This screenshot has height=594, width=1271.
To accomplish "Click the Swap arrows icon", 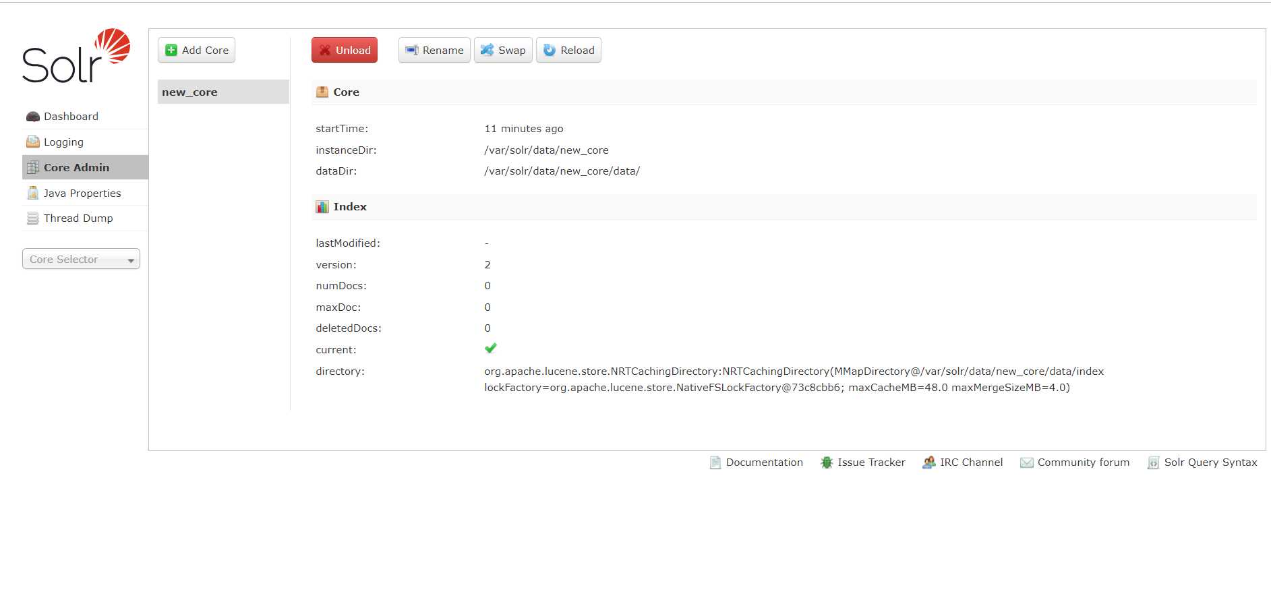I will (x=487, y=50).
